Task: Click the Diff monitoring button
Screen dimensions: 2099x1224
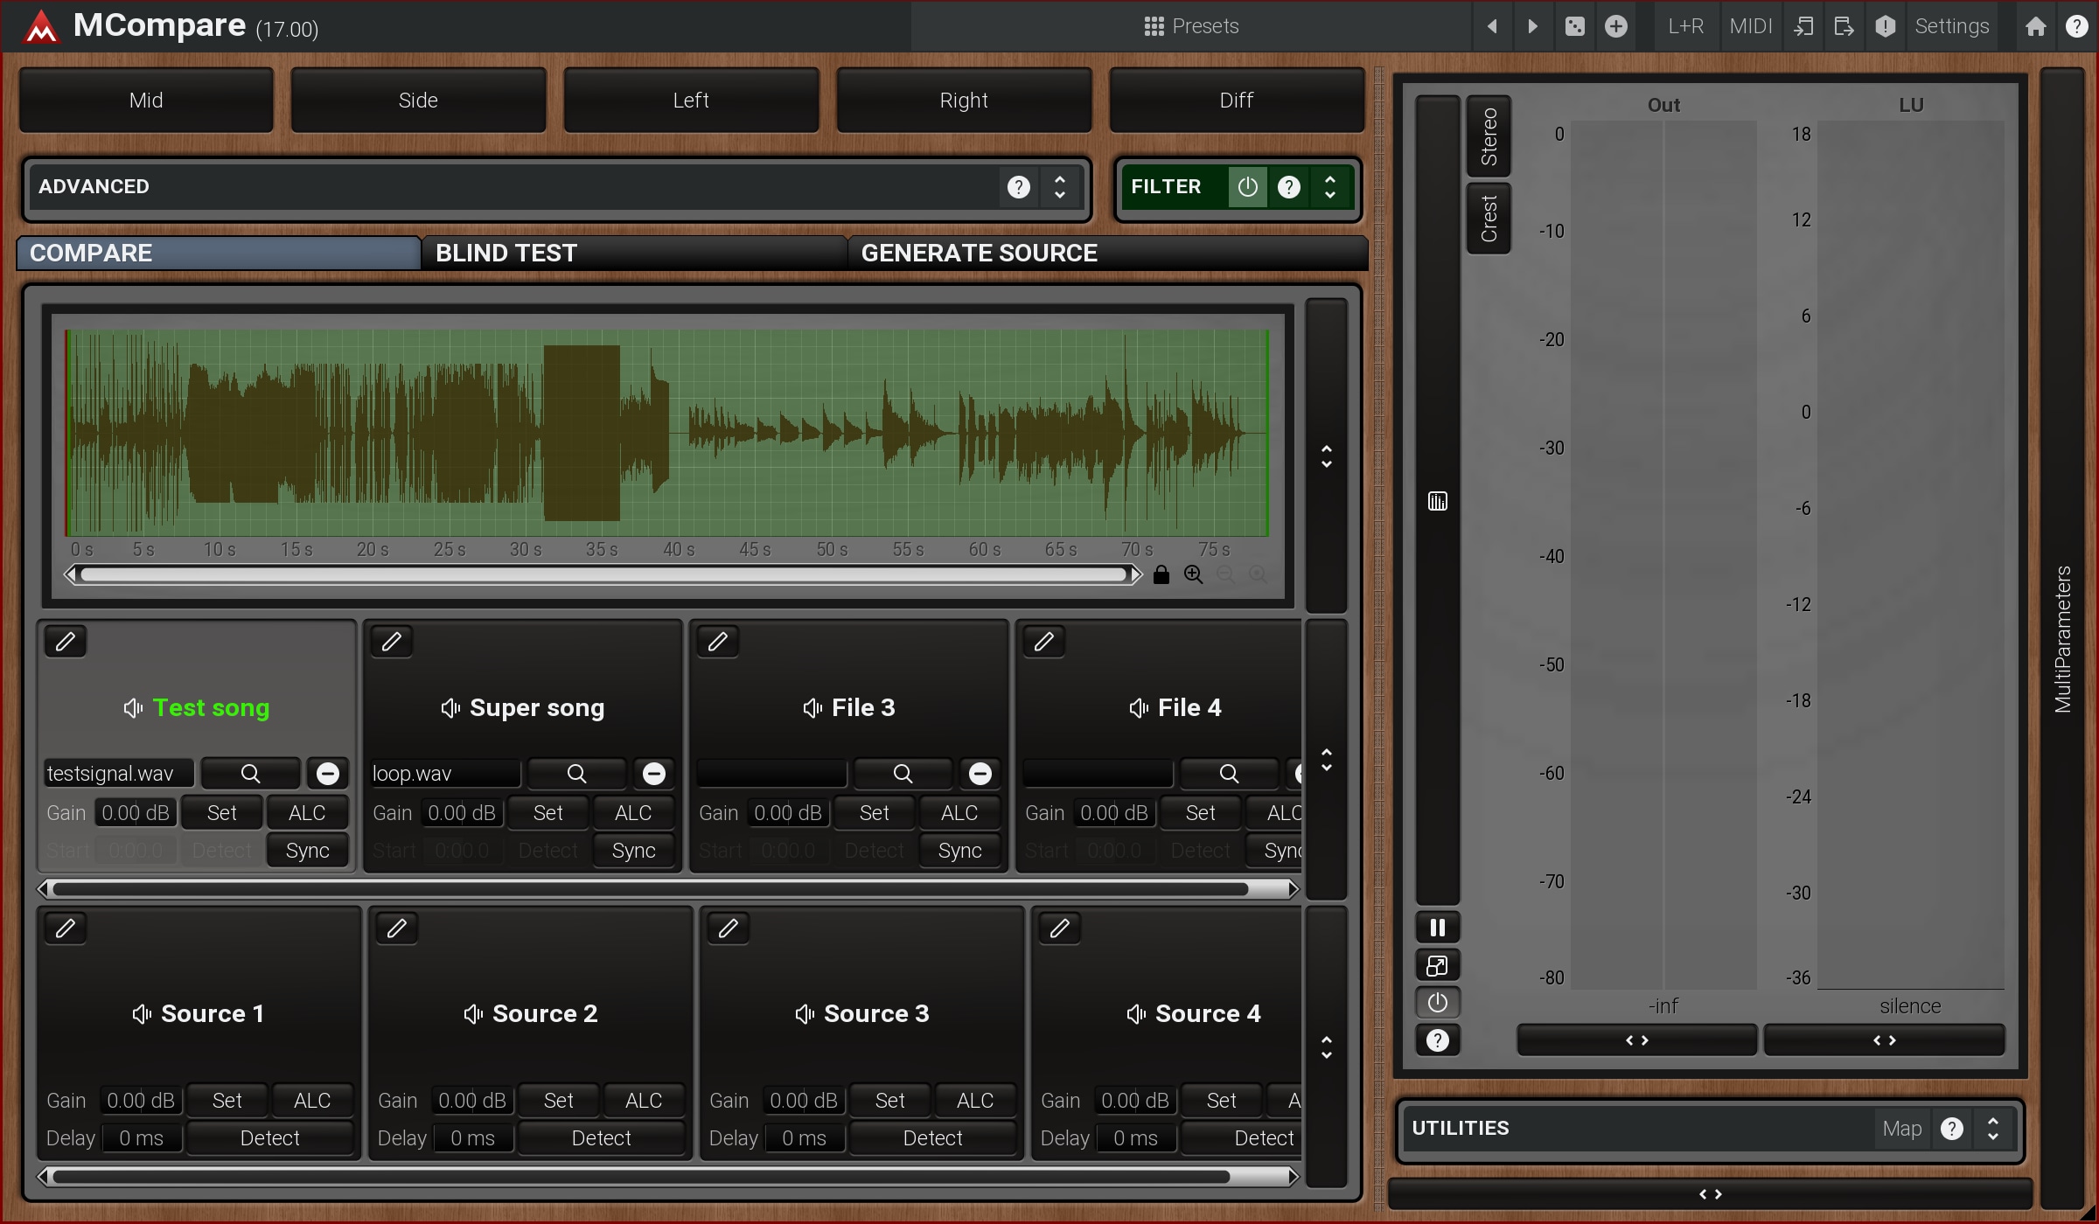Action: [x=1236, y=101]
